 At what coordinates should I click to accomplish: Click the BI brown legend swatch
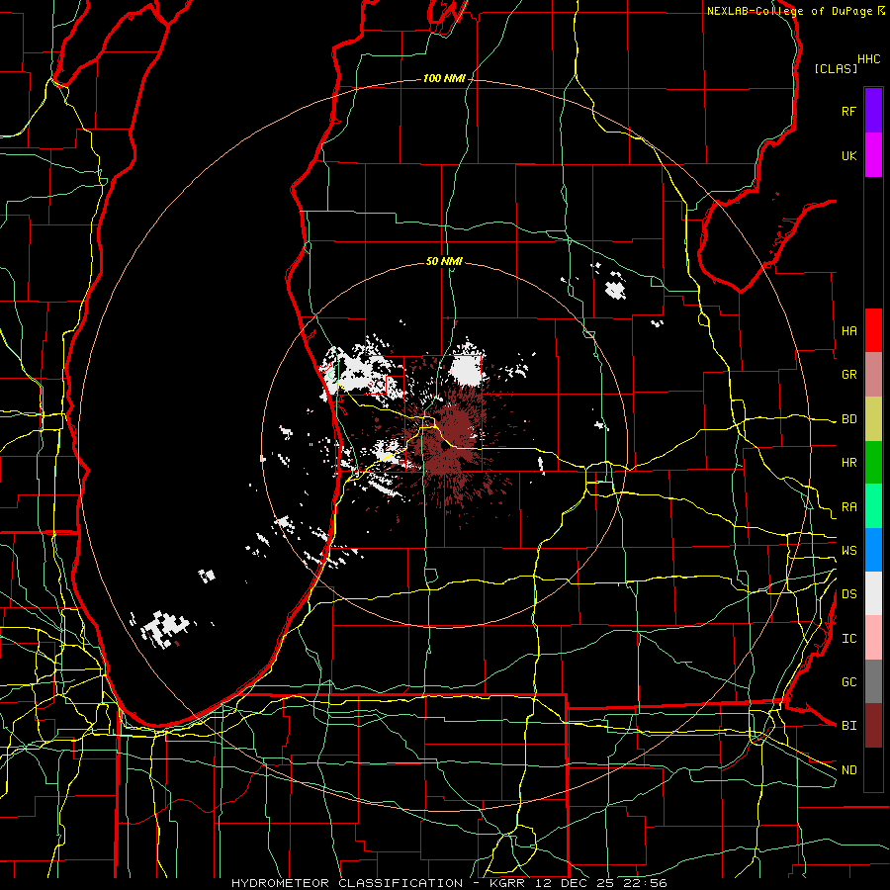[x=873, y=726]
